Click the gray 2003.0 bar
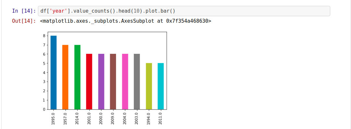 137,82
